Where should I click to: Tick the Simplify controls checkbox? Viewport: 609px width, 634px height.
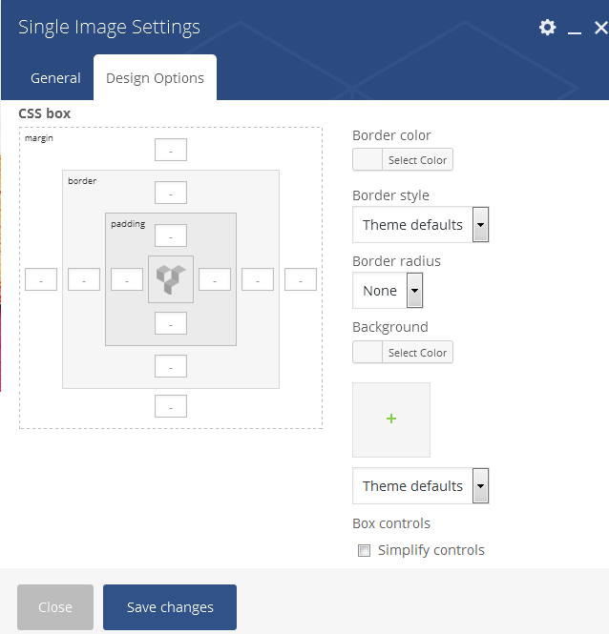pyautogui.click(x=364, y=550)
